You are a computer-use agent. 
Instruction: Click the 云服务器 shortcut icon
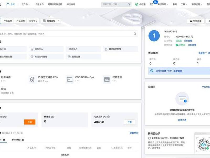click(69, 57)
